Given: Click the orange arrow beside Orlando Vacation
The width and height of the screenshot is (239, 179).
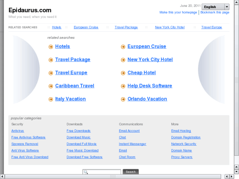Looking at the screenshot, I should coord(123,99).
